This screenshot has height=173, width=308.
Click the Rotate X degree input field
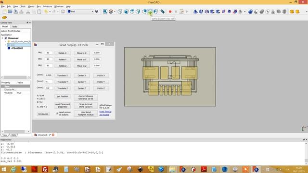(49, 53)
